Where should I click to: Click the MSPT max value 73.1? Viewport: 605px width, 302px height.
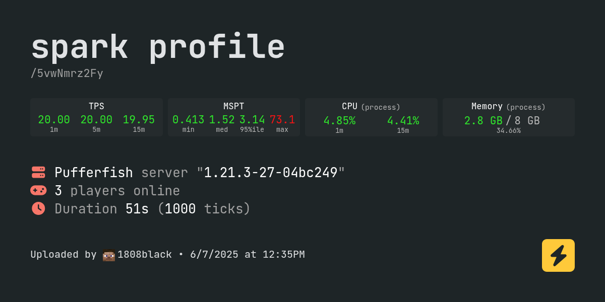pos(282,120)
